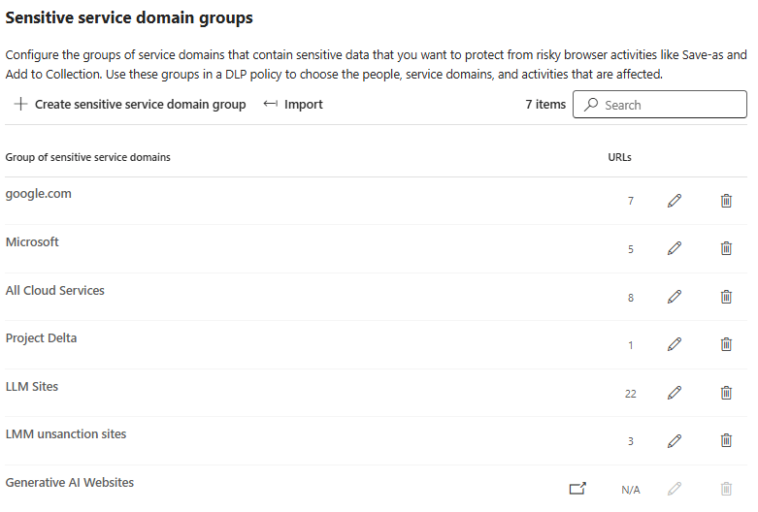Edit the LMM unsanction sites group

[x=675, y=440]
